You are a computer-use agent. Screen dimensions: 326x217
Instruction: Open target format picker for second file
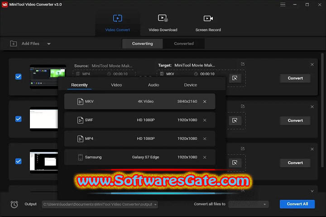pos(235,120)
